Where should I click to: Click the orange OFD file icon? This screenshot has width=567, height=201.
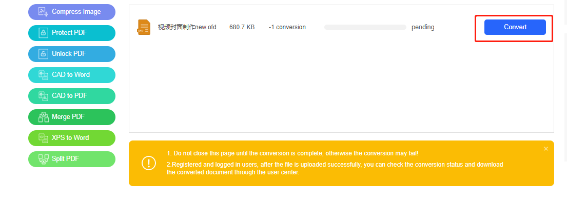[x=144, y=27]
